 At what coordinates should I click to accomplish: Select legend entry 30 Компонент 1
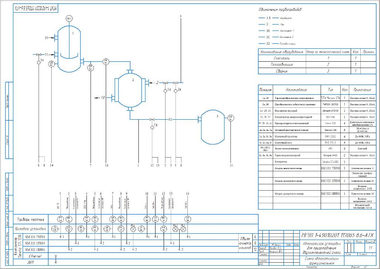coord(276,31)
